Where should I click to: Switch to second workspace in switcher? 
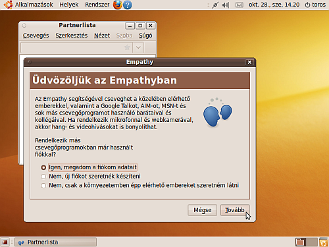[x=312, y=242]
